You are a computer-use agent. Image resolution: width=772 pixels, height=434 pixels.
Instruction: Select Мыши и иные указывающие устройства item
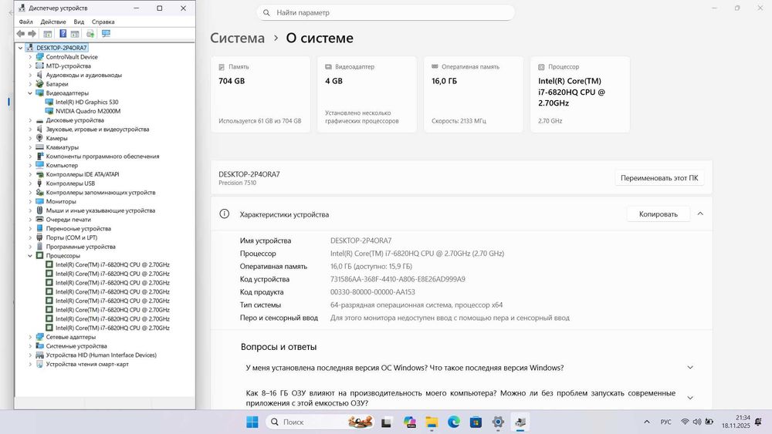(100, 210)
